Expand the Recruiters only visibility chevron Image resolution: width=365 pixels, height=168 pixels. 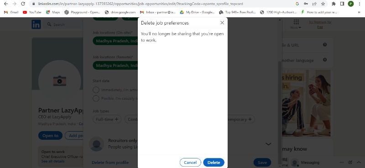pos(268,144)
